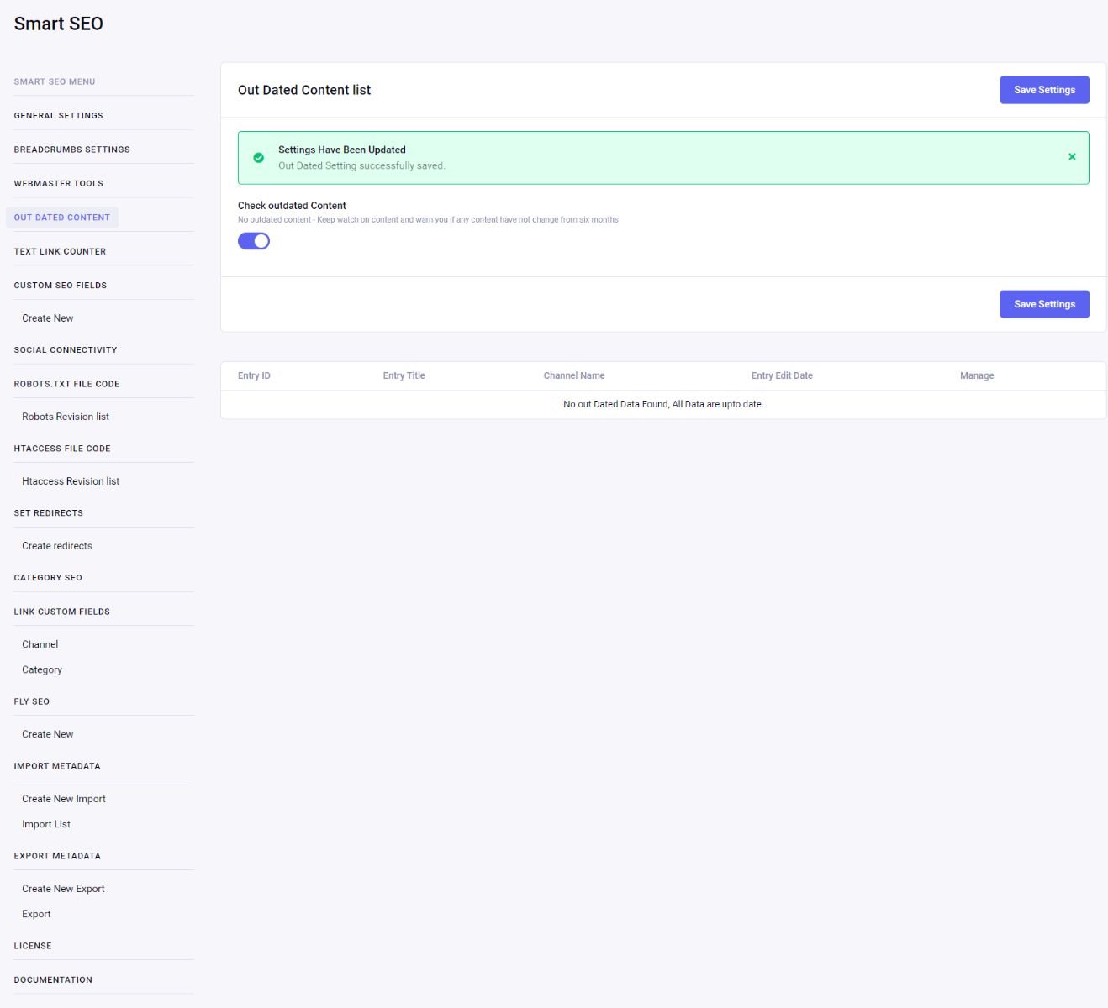Click the green success checkmark icon
Screen dimensions: 1108x1008
[x=259, y=158]
